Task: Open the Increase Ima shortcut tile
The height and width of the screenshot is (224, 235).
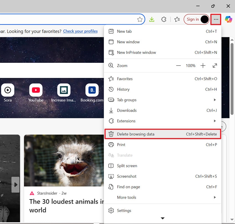Action: (x=64, y=90)
